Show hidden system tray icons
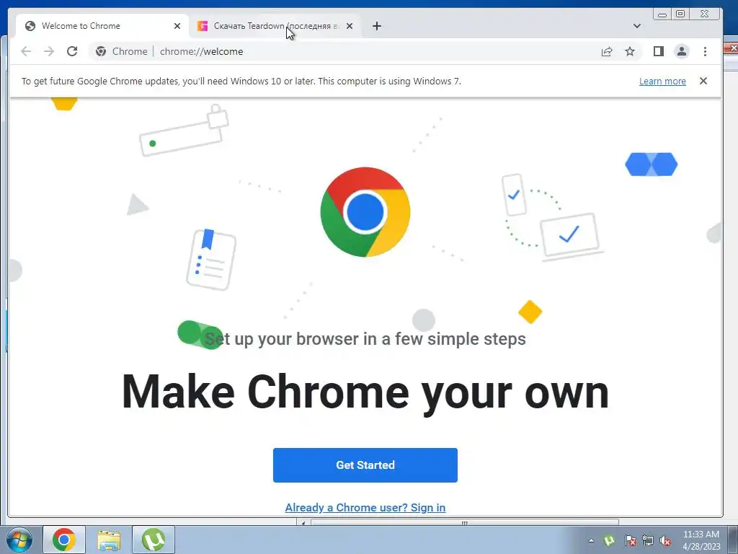 [x=591, y=540]
